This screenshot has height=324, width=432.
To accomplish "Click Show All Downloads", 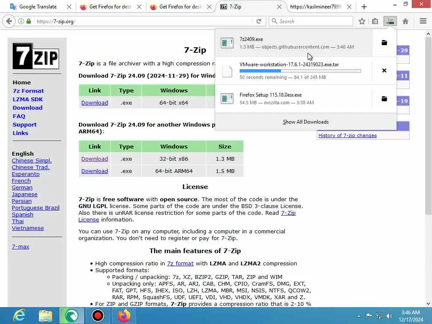I will pyautogui.click(x=305, y=122).
